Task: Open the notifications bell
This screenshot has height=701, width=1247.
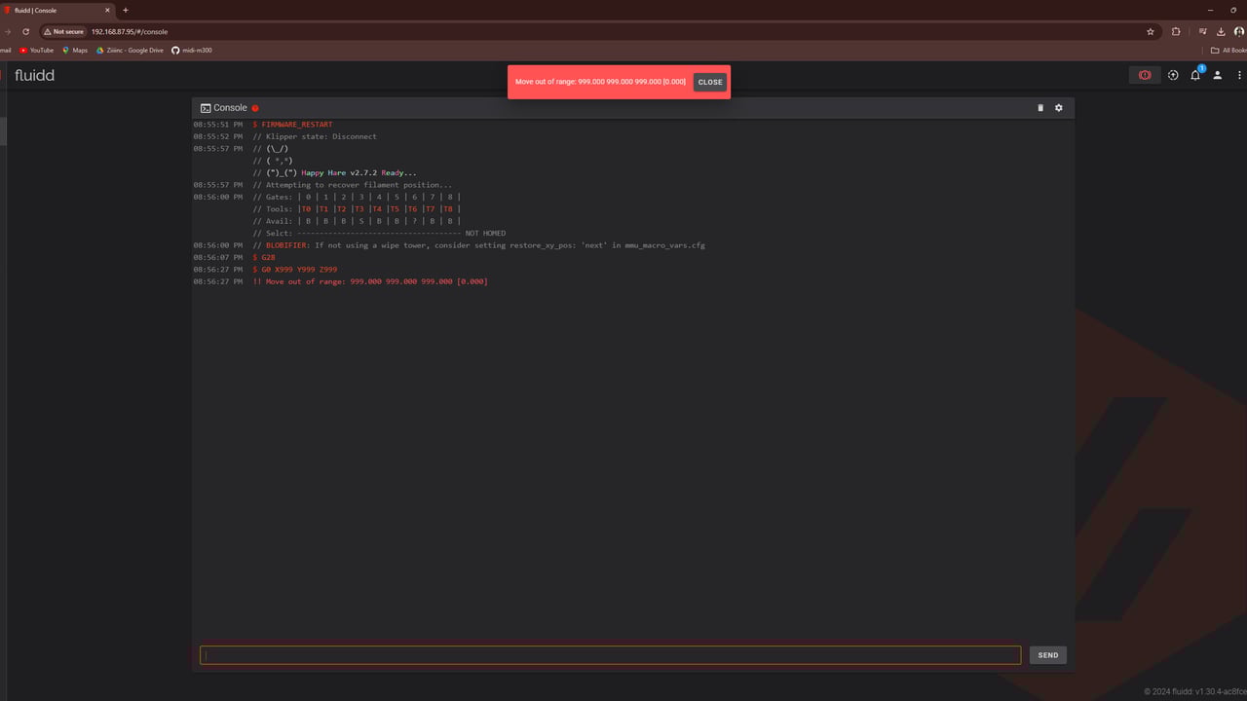Action: coord(1194,75)
